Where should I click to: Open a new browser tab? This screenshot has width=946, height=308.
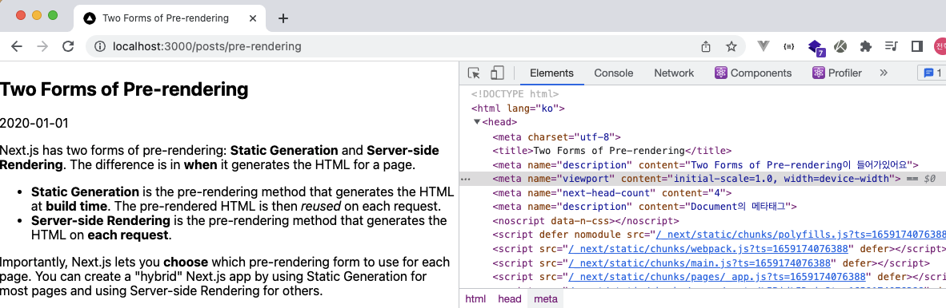click(283, 18)
